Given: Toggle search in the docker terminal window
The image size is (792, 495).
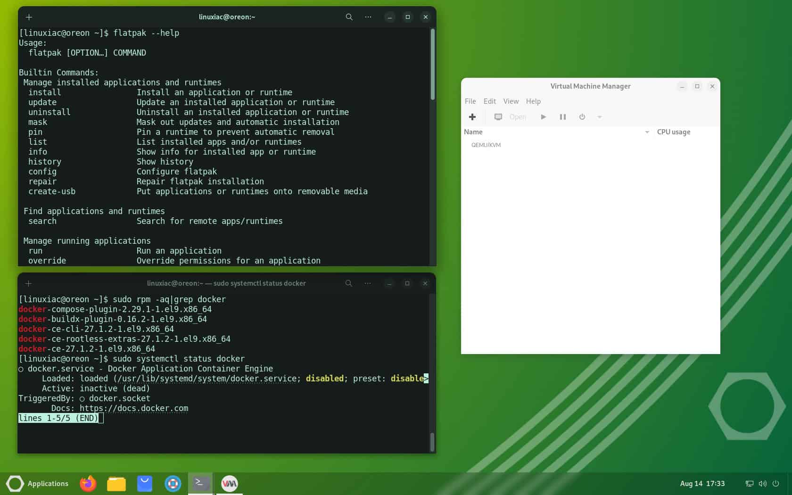Looking at the screenshot, I should pos(348,283).
